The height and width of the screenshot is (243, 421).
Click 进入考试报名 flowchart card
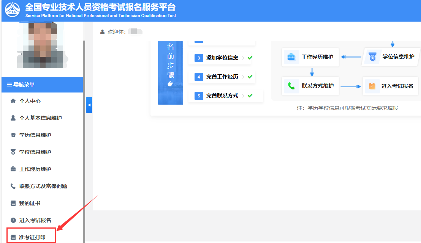point(390,86)
